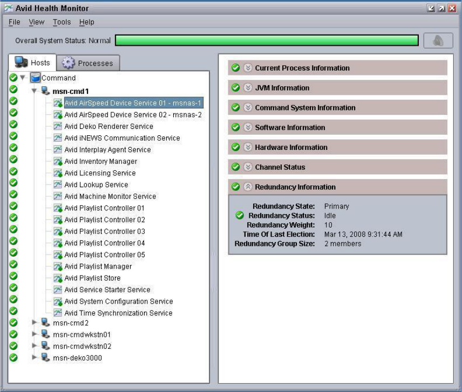Click the Command system database icon
This screenshot has height=392, width=462.
pyautogui.click(x=35, y=78)
